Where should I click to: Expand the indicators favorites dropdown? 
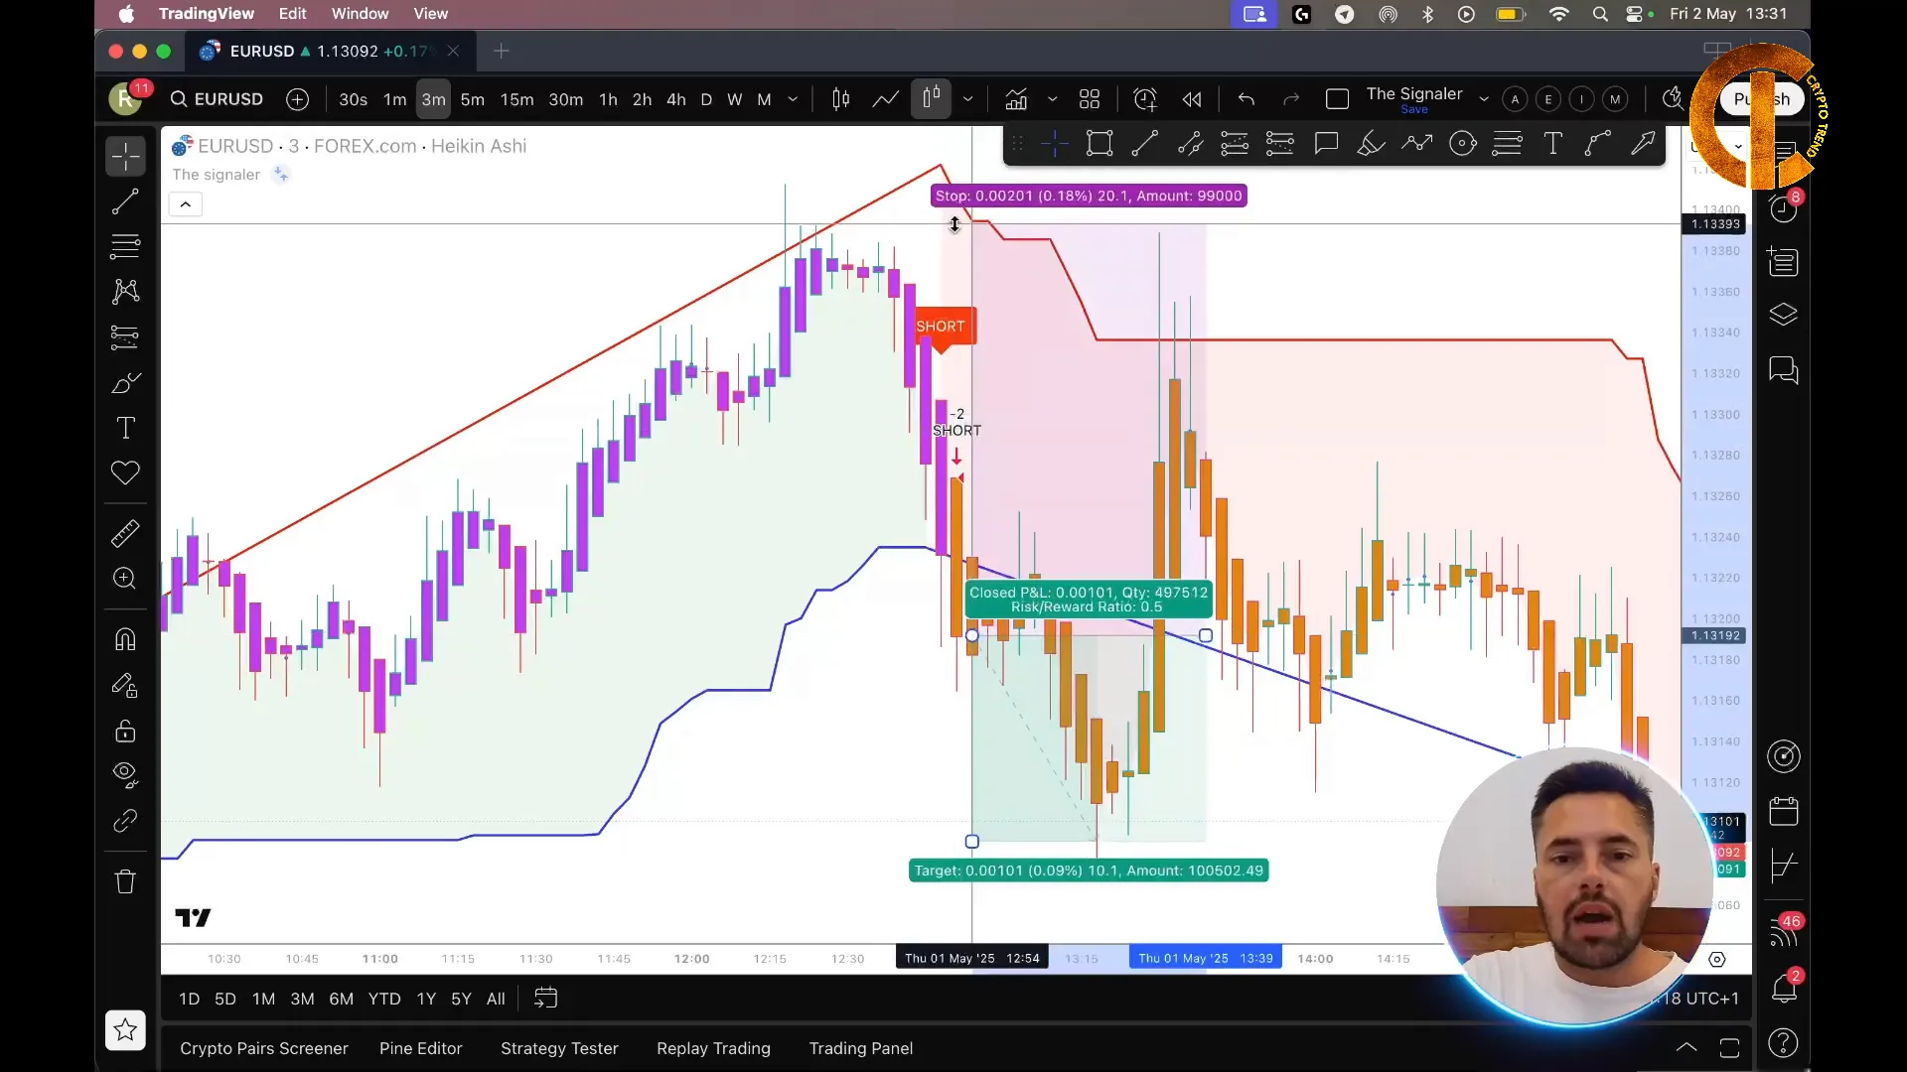tap(1053, 99)
